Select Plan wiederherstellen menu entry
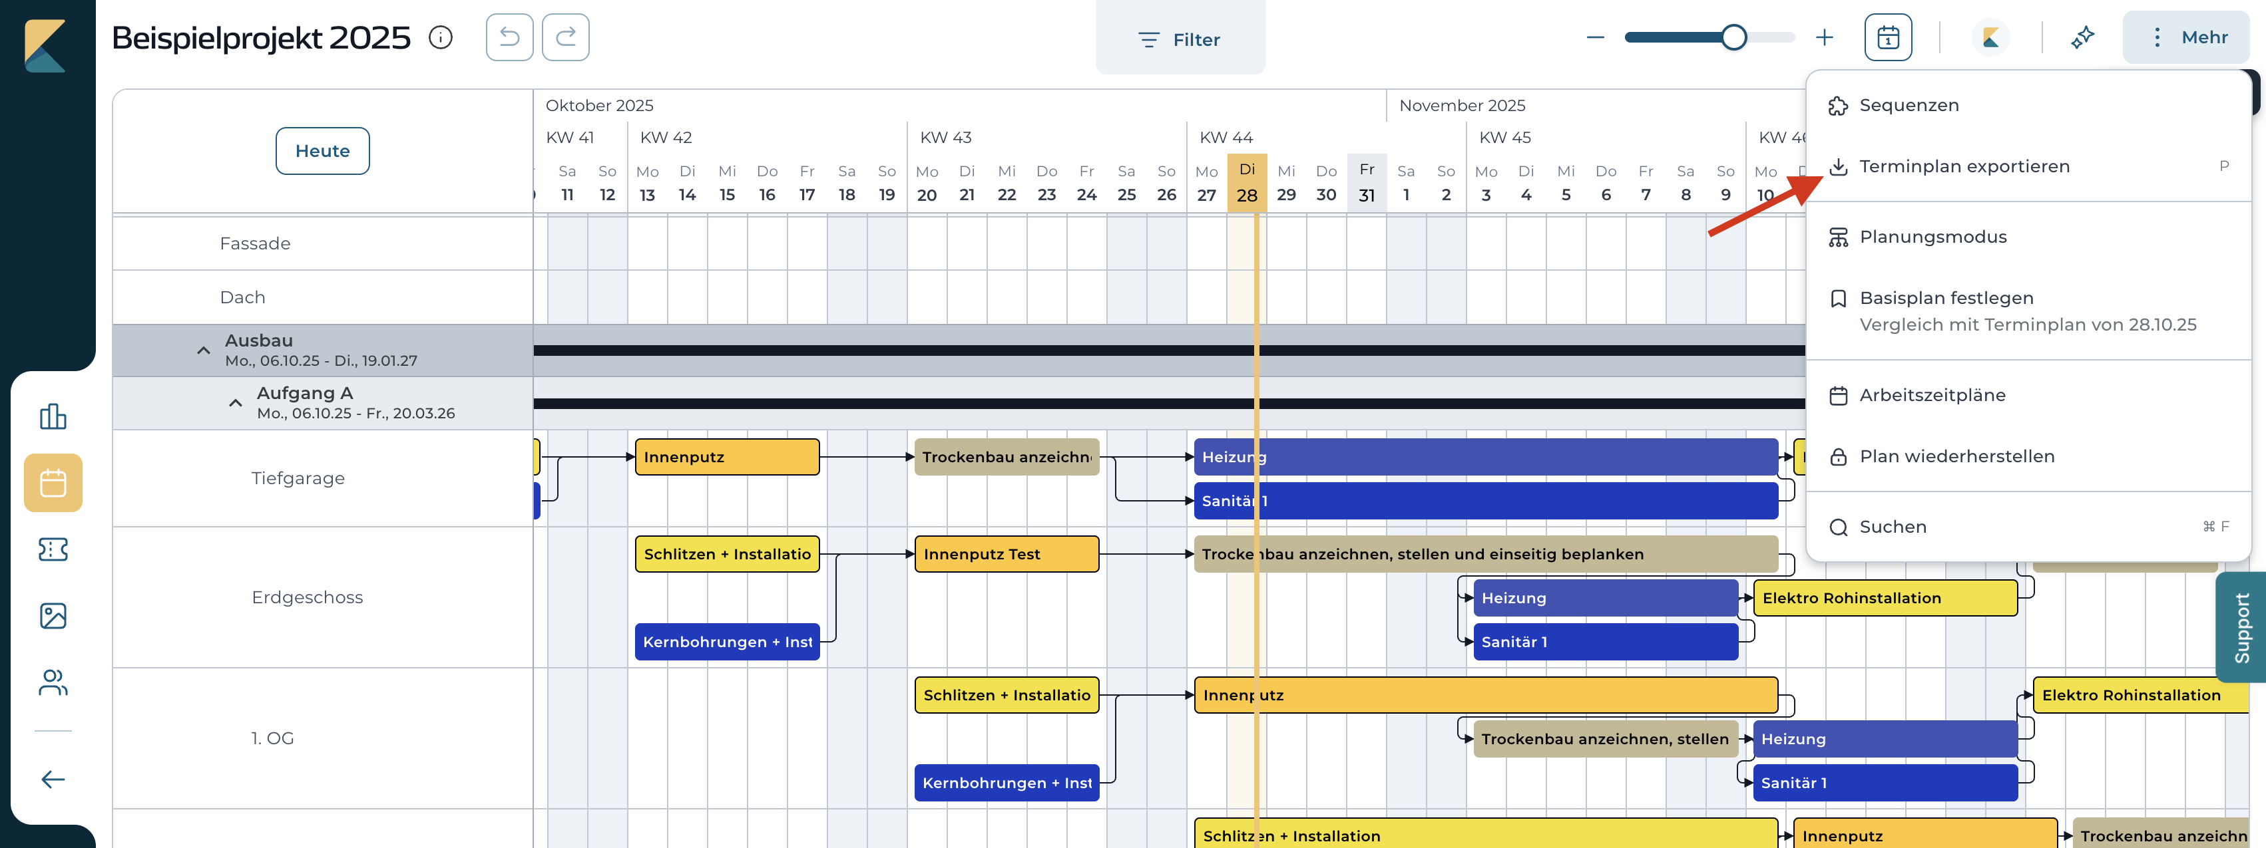The width and height of the screenshot is (2266, 848). tap(2028, 457)
